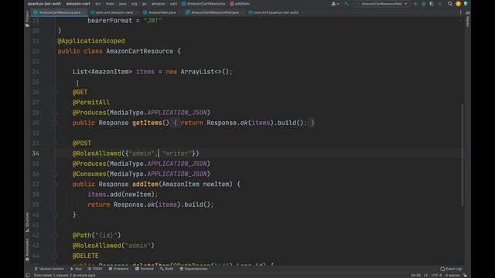
Task: Open the Event Log
Action: tap(451, 269)
